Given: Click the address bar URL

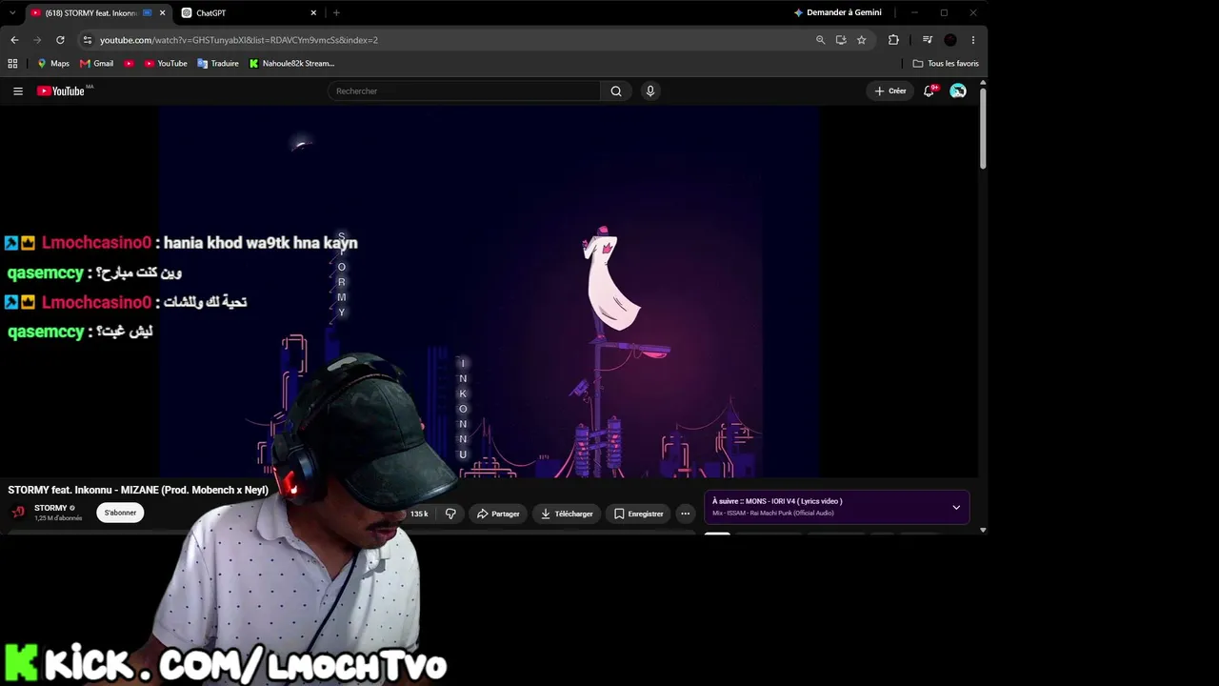Looking at the screenshot, I should coord(239,40).
